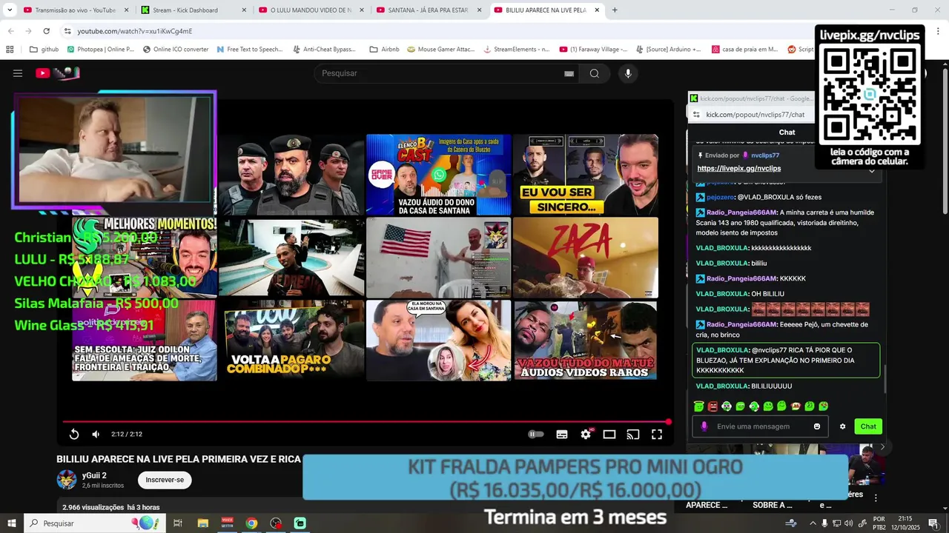Seek on the red video progress bar
The image size is (949, 533).
point(366,422)
